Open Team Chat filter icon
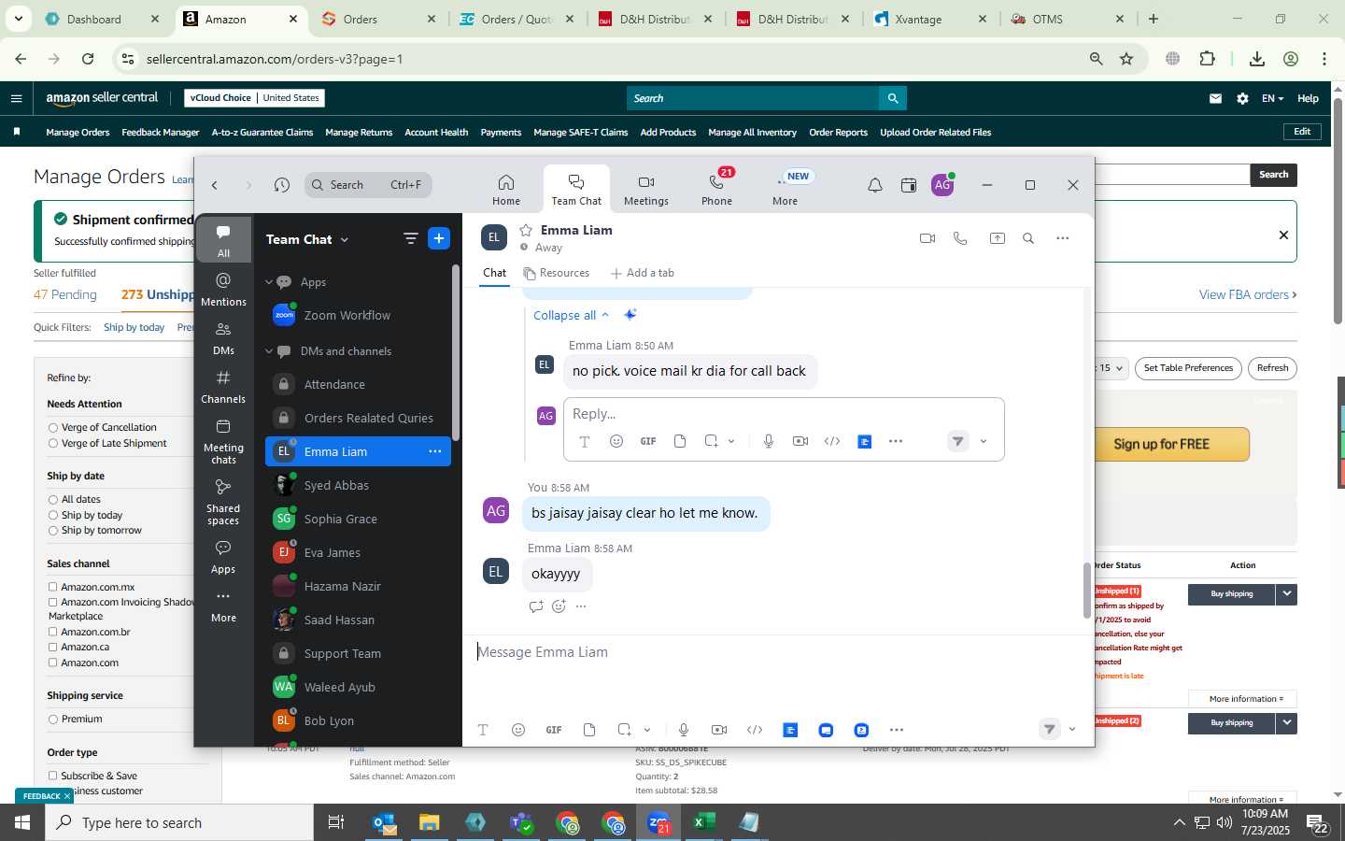 pyautogui.click(x=410, y=238)
